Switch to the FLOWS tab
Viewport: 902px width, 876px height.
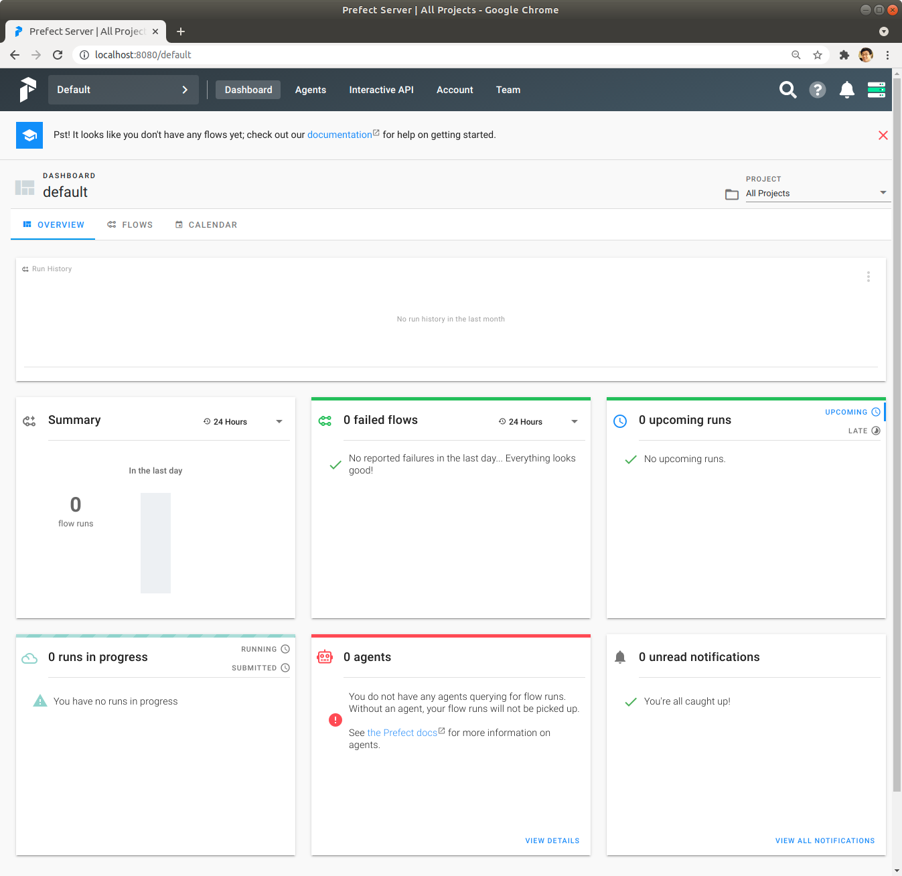130,225
